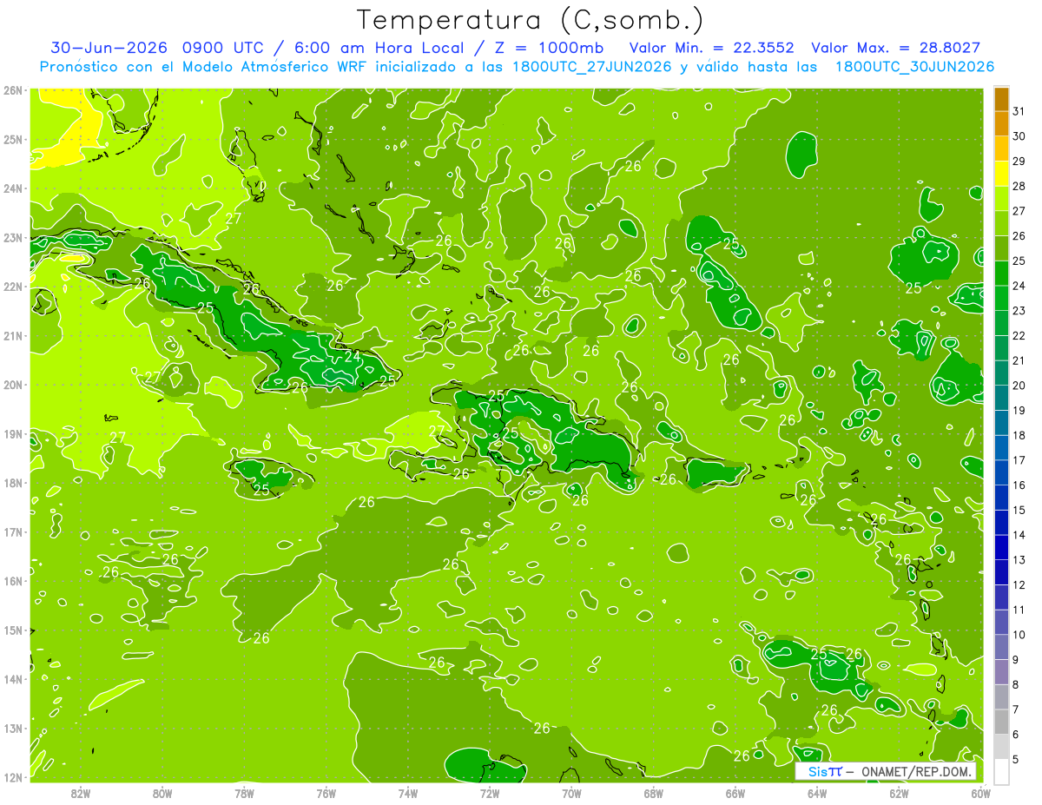Click the '14N' latitude axis label
Image resolution: width=1042 pixels, height=805 pixels.
(x=12, y=679)
